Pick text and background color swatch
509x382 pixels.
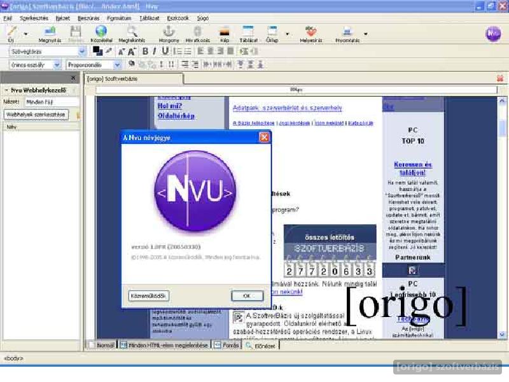(x=97, y=51)
